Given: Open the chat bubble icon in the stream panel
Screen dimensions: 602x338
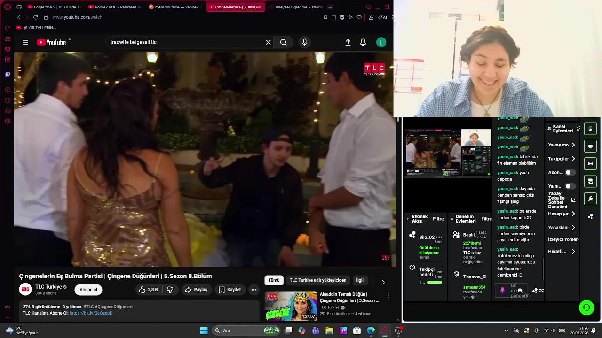Looking at the screenshot, I should click(x=590, y=146).
